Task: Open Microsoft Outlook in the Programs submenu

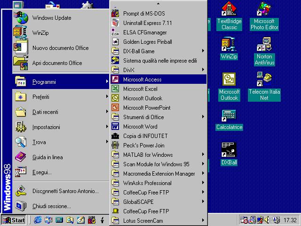Action: [x=158, y=98]
